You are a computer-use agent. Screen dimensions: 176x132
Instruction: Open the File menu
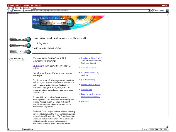9,8
